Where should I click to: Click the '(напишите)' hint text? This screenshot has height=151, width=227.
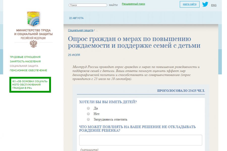[89, 149]
